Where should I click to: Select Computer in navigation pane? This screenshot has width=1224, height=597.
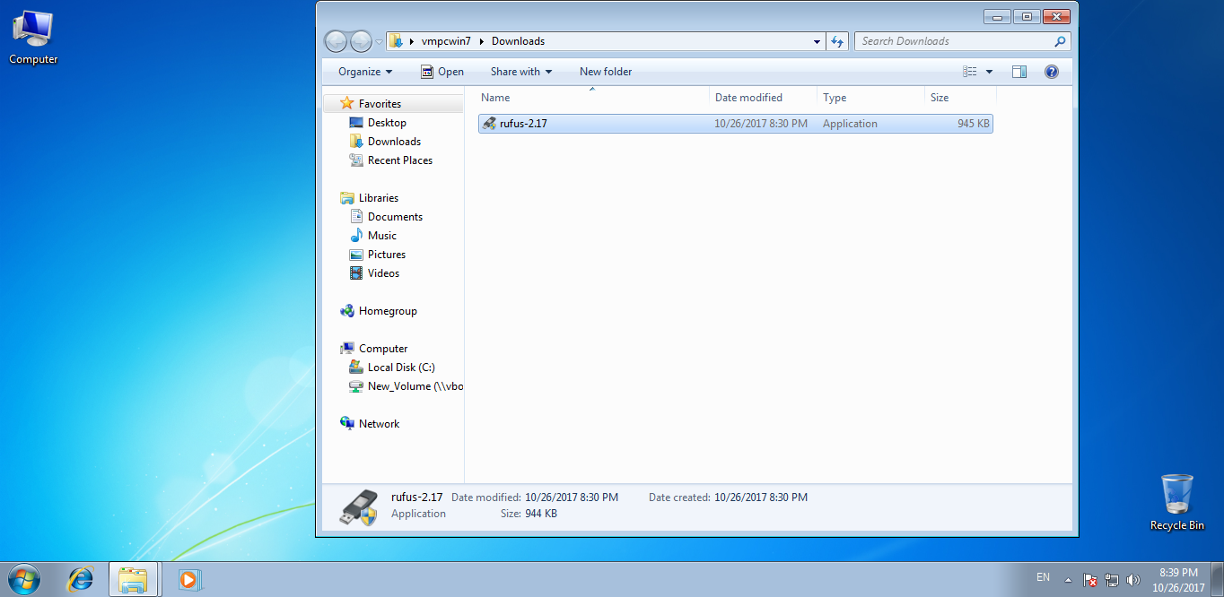382,349
